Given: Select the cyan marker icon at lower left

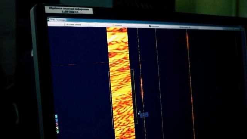Looking at the screenshot, I should coord(56,116).
